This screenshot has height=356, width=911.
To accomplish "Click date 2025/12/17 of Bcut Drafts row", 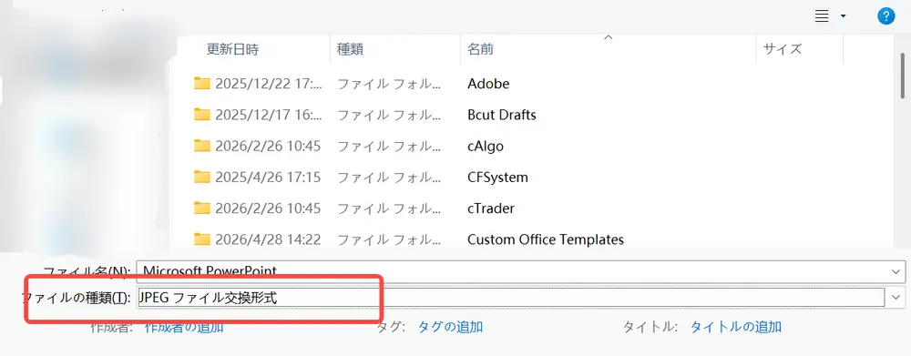I will click(x=268, y=115).
